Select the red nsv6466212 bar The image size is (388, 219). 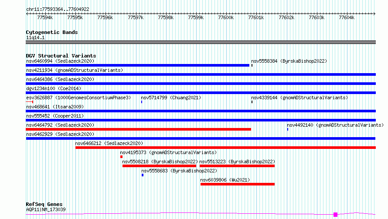(x=226, y=148)
